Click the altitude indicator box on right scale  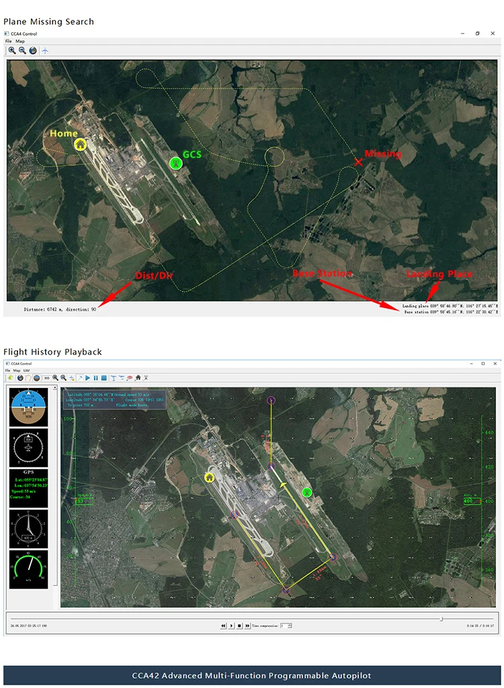coord(472,500)
